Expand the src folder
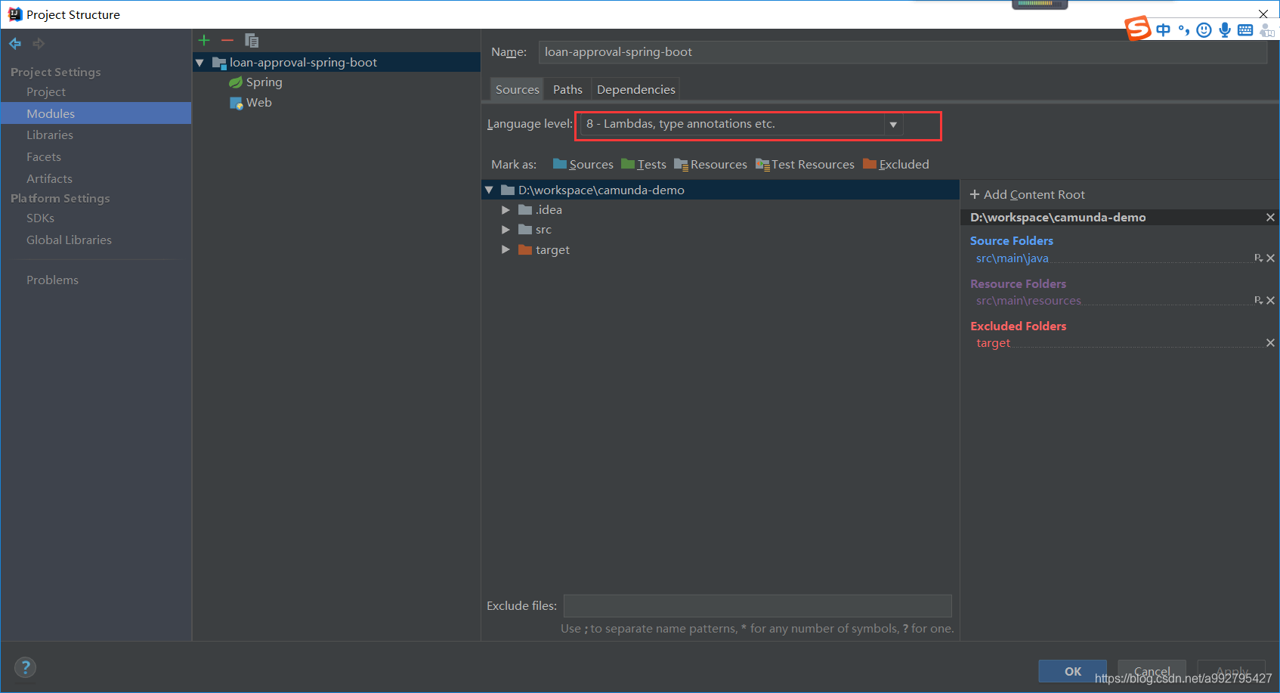The width and height of the screenshot is (1280, 693). pos(506,230)
